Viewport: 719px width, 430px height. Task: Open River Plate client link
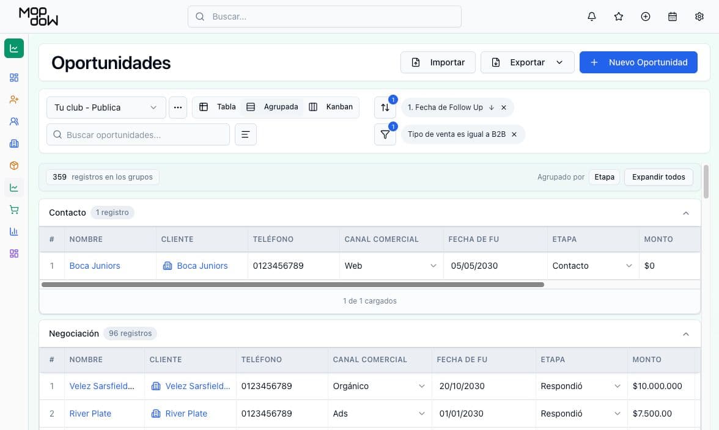[186, 414]
